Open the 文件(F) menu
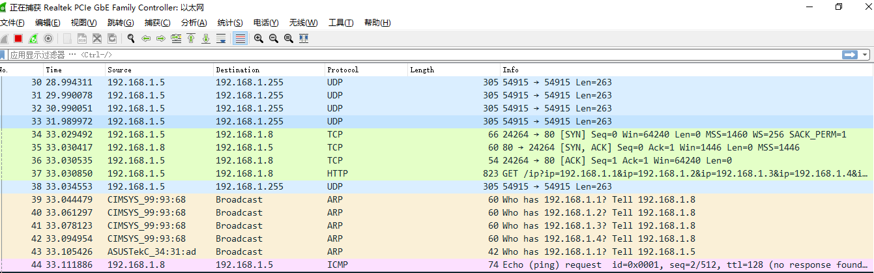 tap(12, 23)
